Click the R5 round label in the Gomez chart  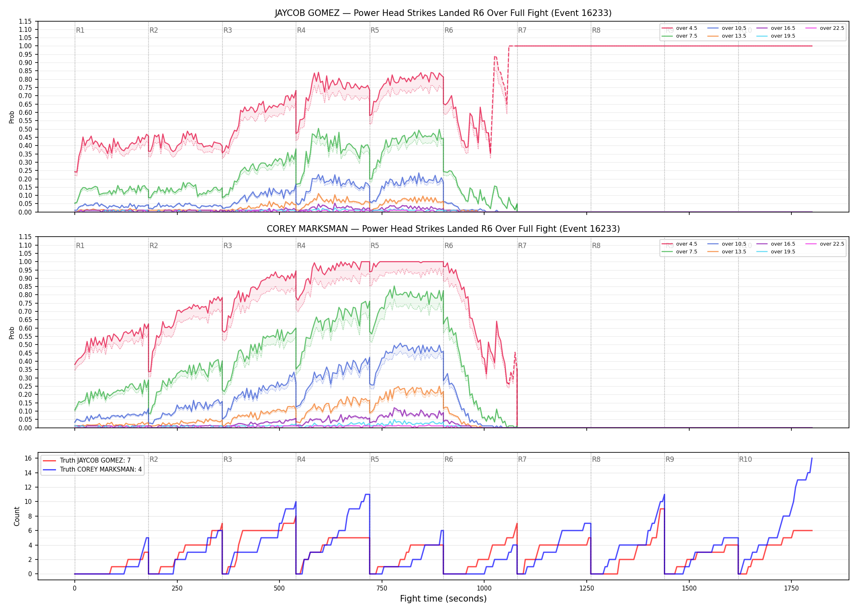(x=375, y=30)
